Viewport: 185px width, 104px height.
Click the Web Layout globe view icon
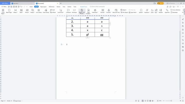(150, 101)
